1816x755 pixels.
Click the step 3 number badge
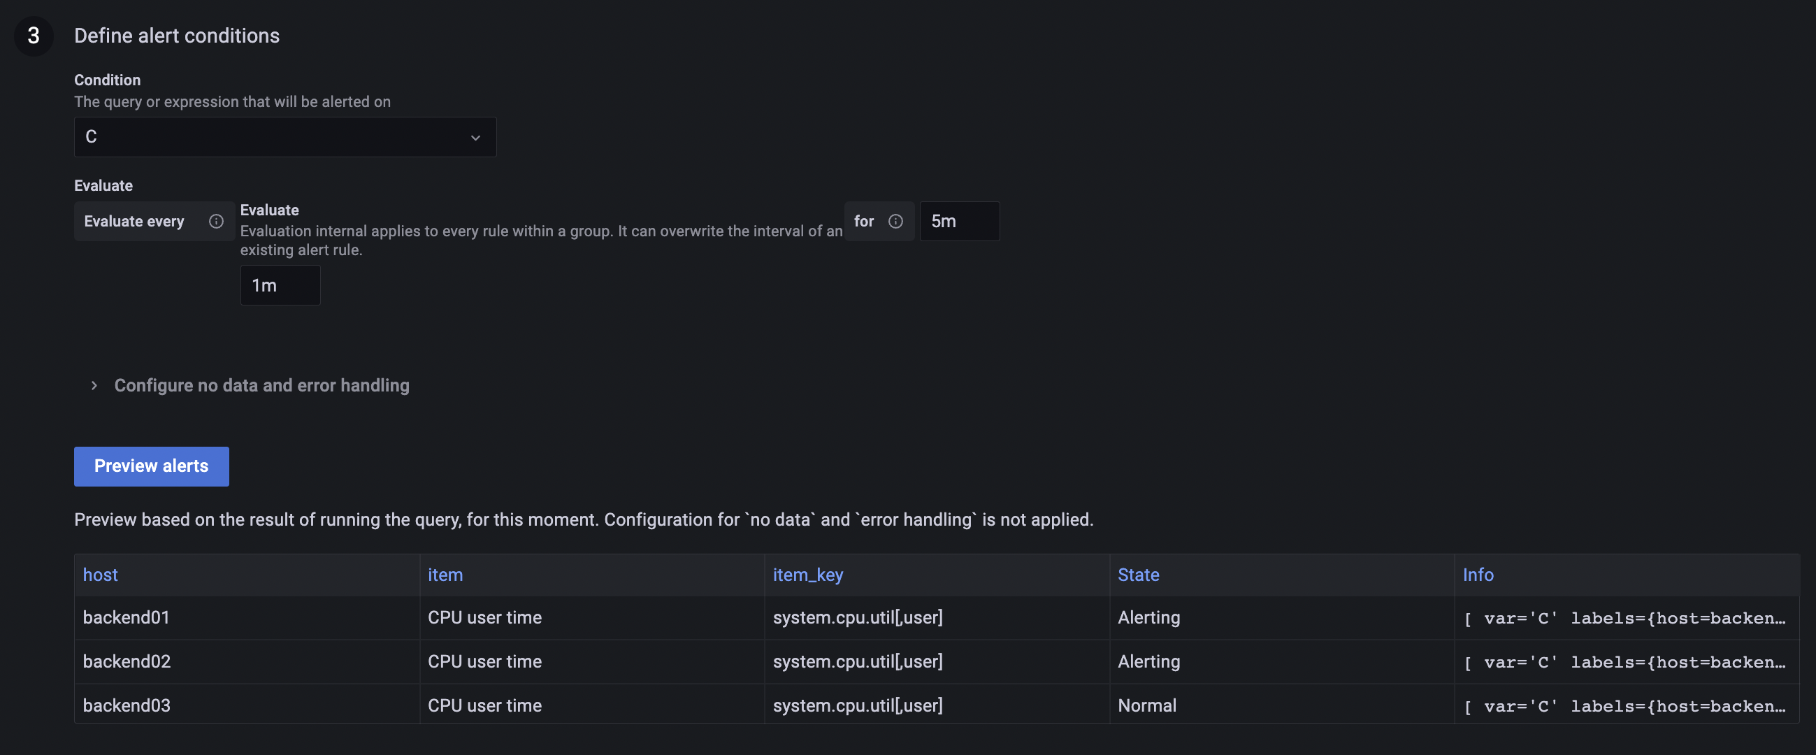[33, 36]
